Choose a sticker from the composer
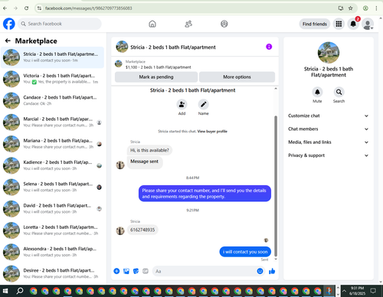The height and width of the screenshot is (297, 383). point(136,271)
